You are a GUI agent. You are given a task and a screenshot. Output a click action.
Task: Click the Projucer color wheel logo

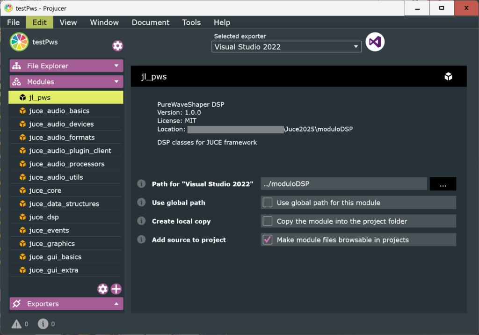18,41
